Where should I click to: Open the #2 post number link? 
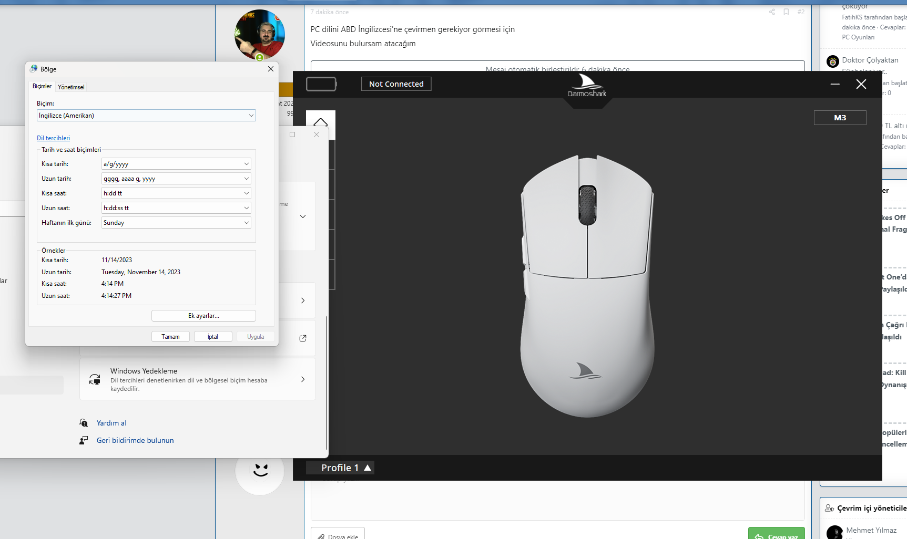(x=801, y=12)
